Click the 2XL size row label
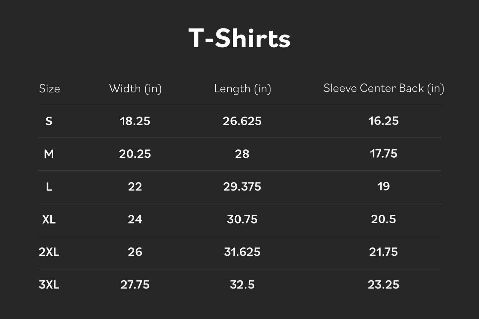The image size is (479, 319). click(x=49, y=252)
